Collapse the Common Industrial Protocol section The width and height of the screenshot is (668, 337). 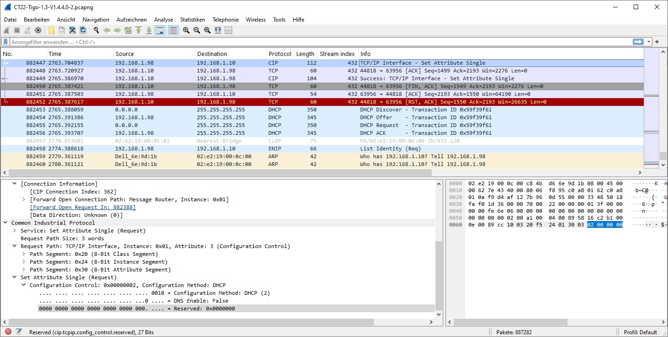(6, 223)
